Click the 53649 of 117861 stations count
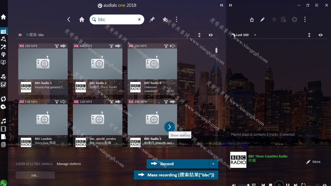Viewport: 331px width, 186px height. [34, 164]
